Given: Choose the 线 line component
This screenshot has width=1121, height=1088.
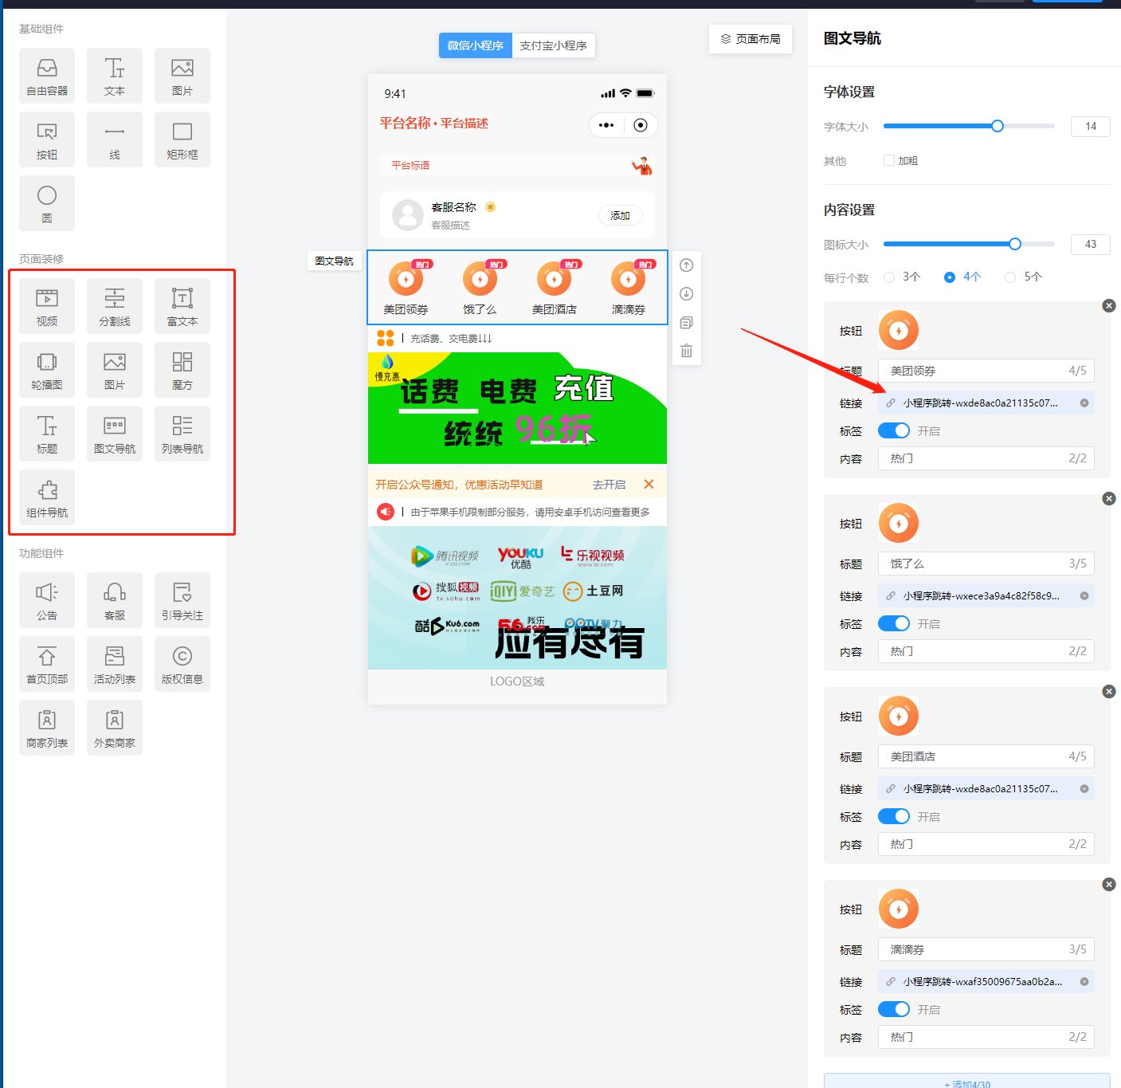Looking at the screenshot, I should coord(115,139).
